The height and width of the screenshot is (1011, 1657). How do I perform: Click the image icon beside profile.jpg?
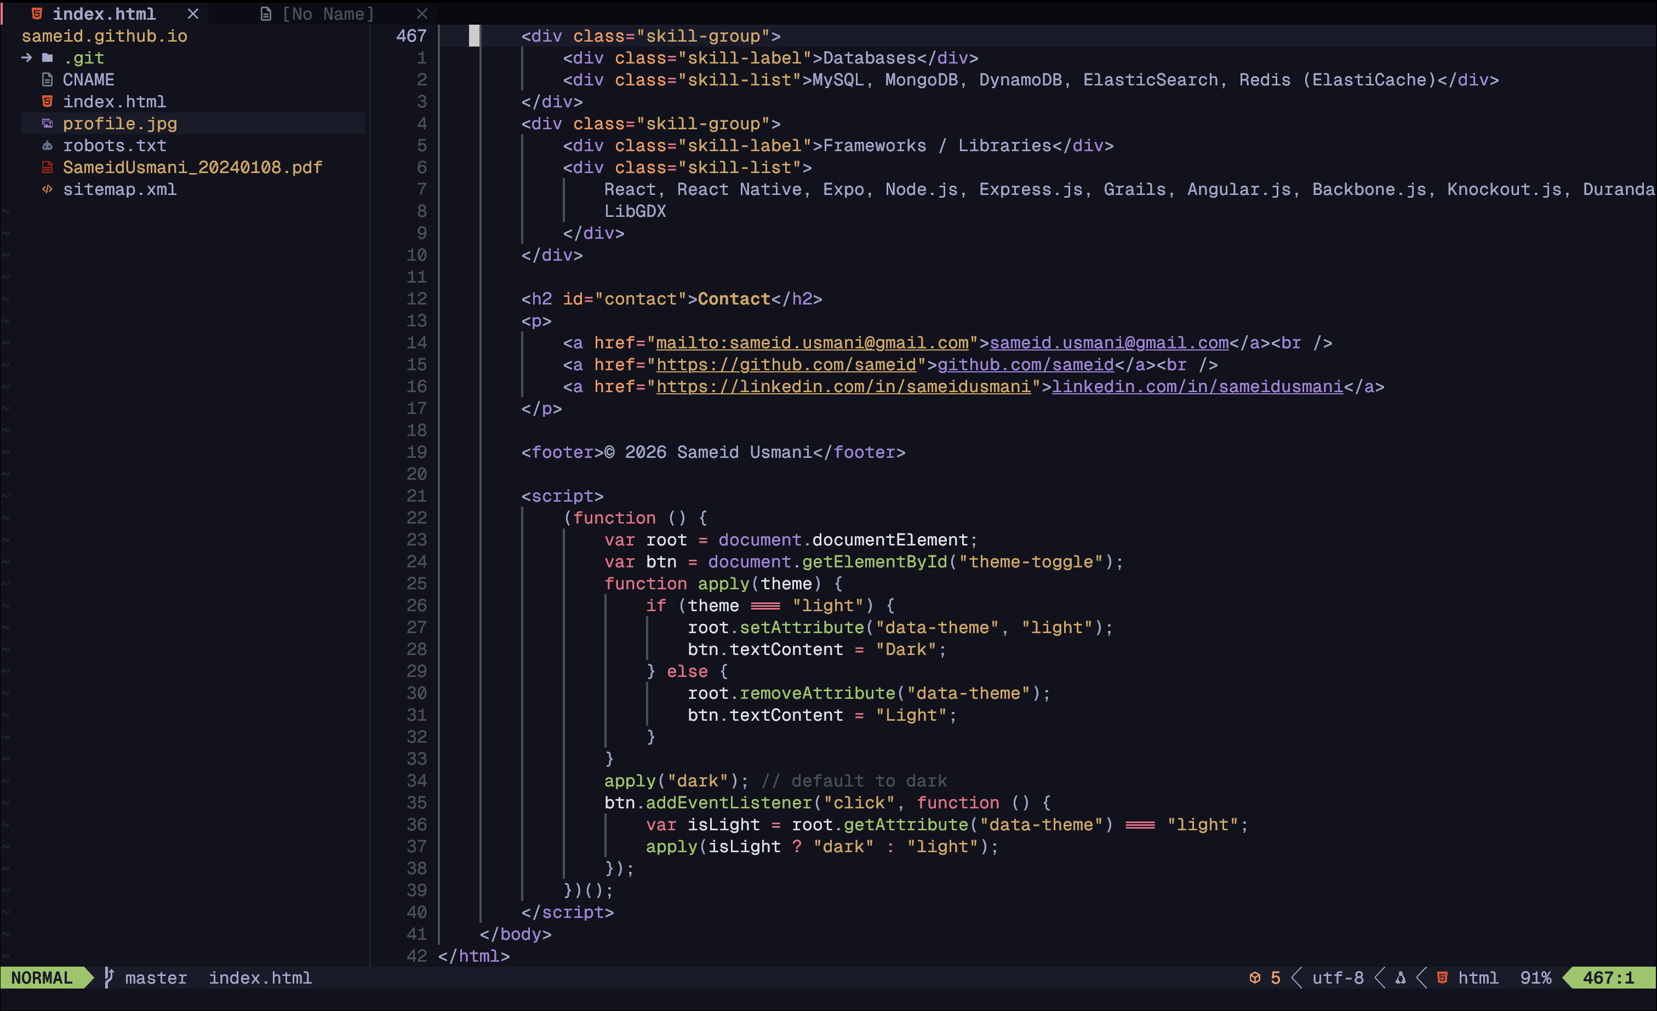tap(47, 123)
